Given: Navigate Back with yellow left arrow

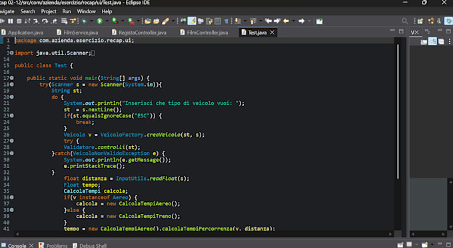Looking at the screenshot, I should point(286,21).
